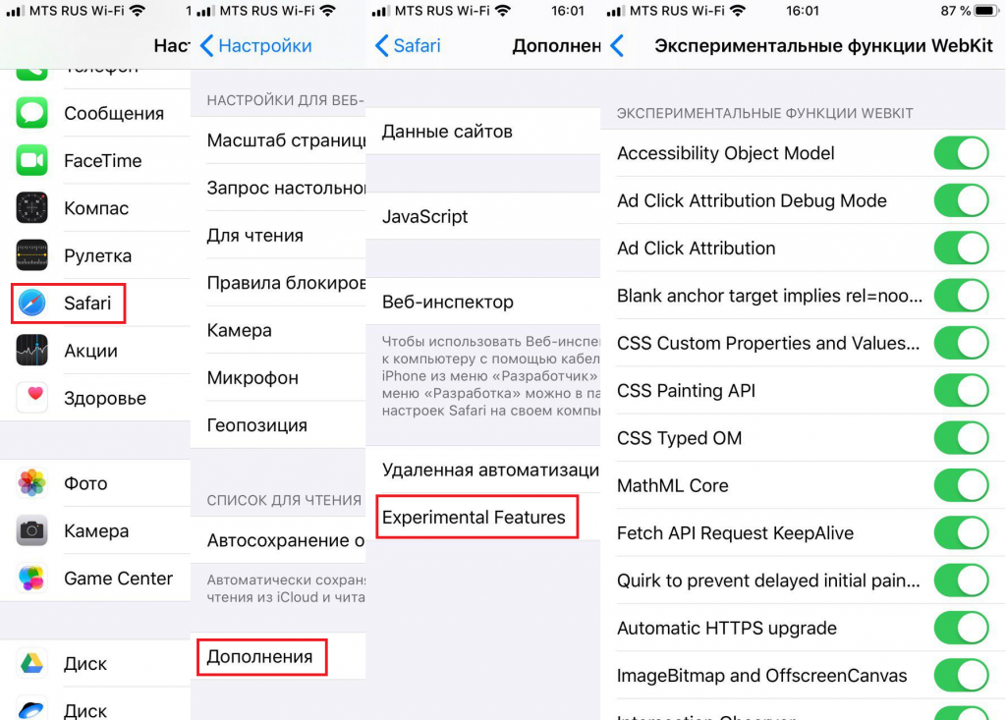Screen dimensions: 1006x720
Task: Open the Game Center icon
Action: click(x=32, y=579)
